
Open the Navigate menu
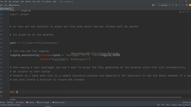pos(16,1)
